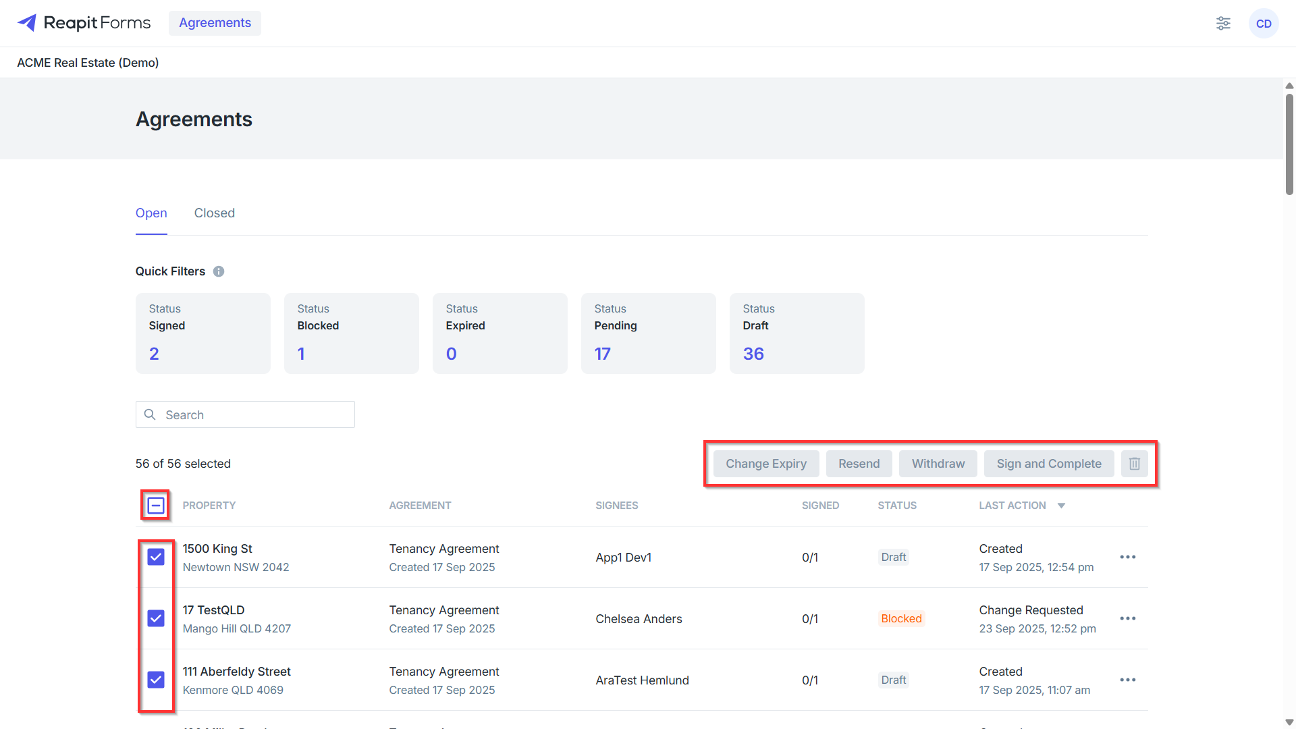The height and width of the screenshot is (729, 1296).
Task: Click the Change Expiry button
Action: click(x=766, y=464)
